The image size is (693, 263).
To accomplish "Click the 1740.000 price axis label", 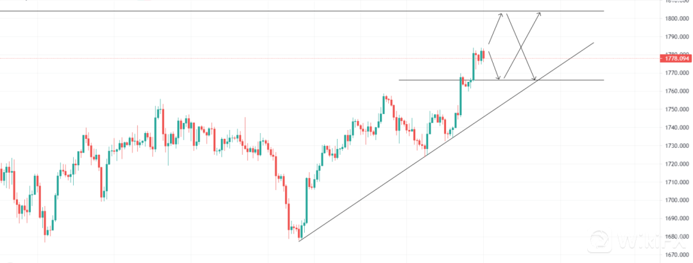I will [x=676, y=127].
